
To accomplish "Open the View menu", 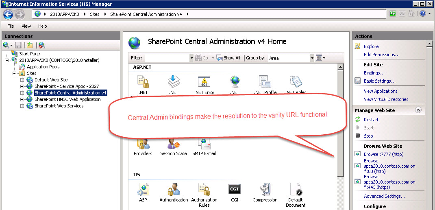I will 26,26.
